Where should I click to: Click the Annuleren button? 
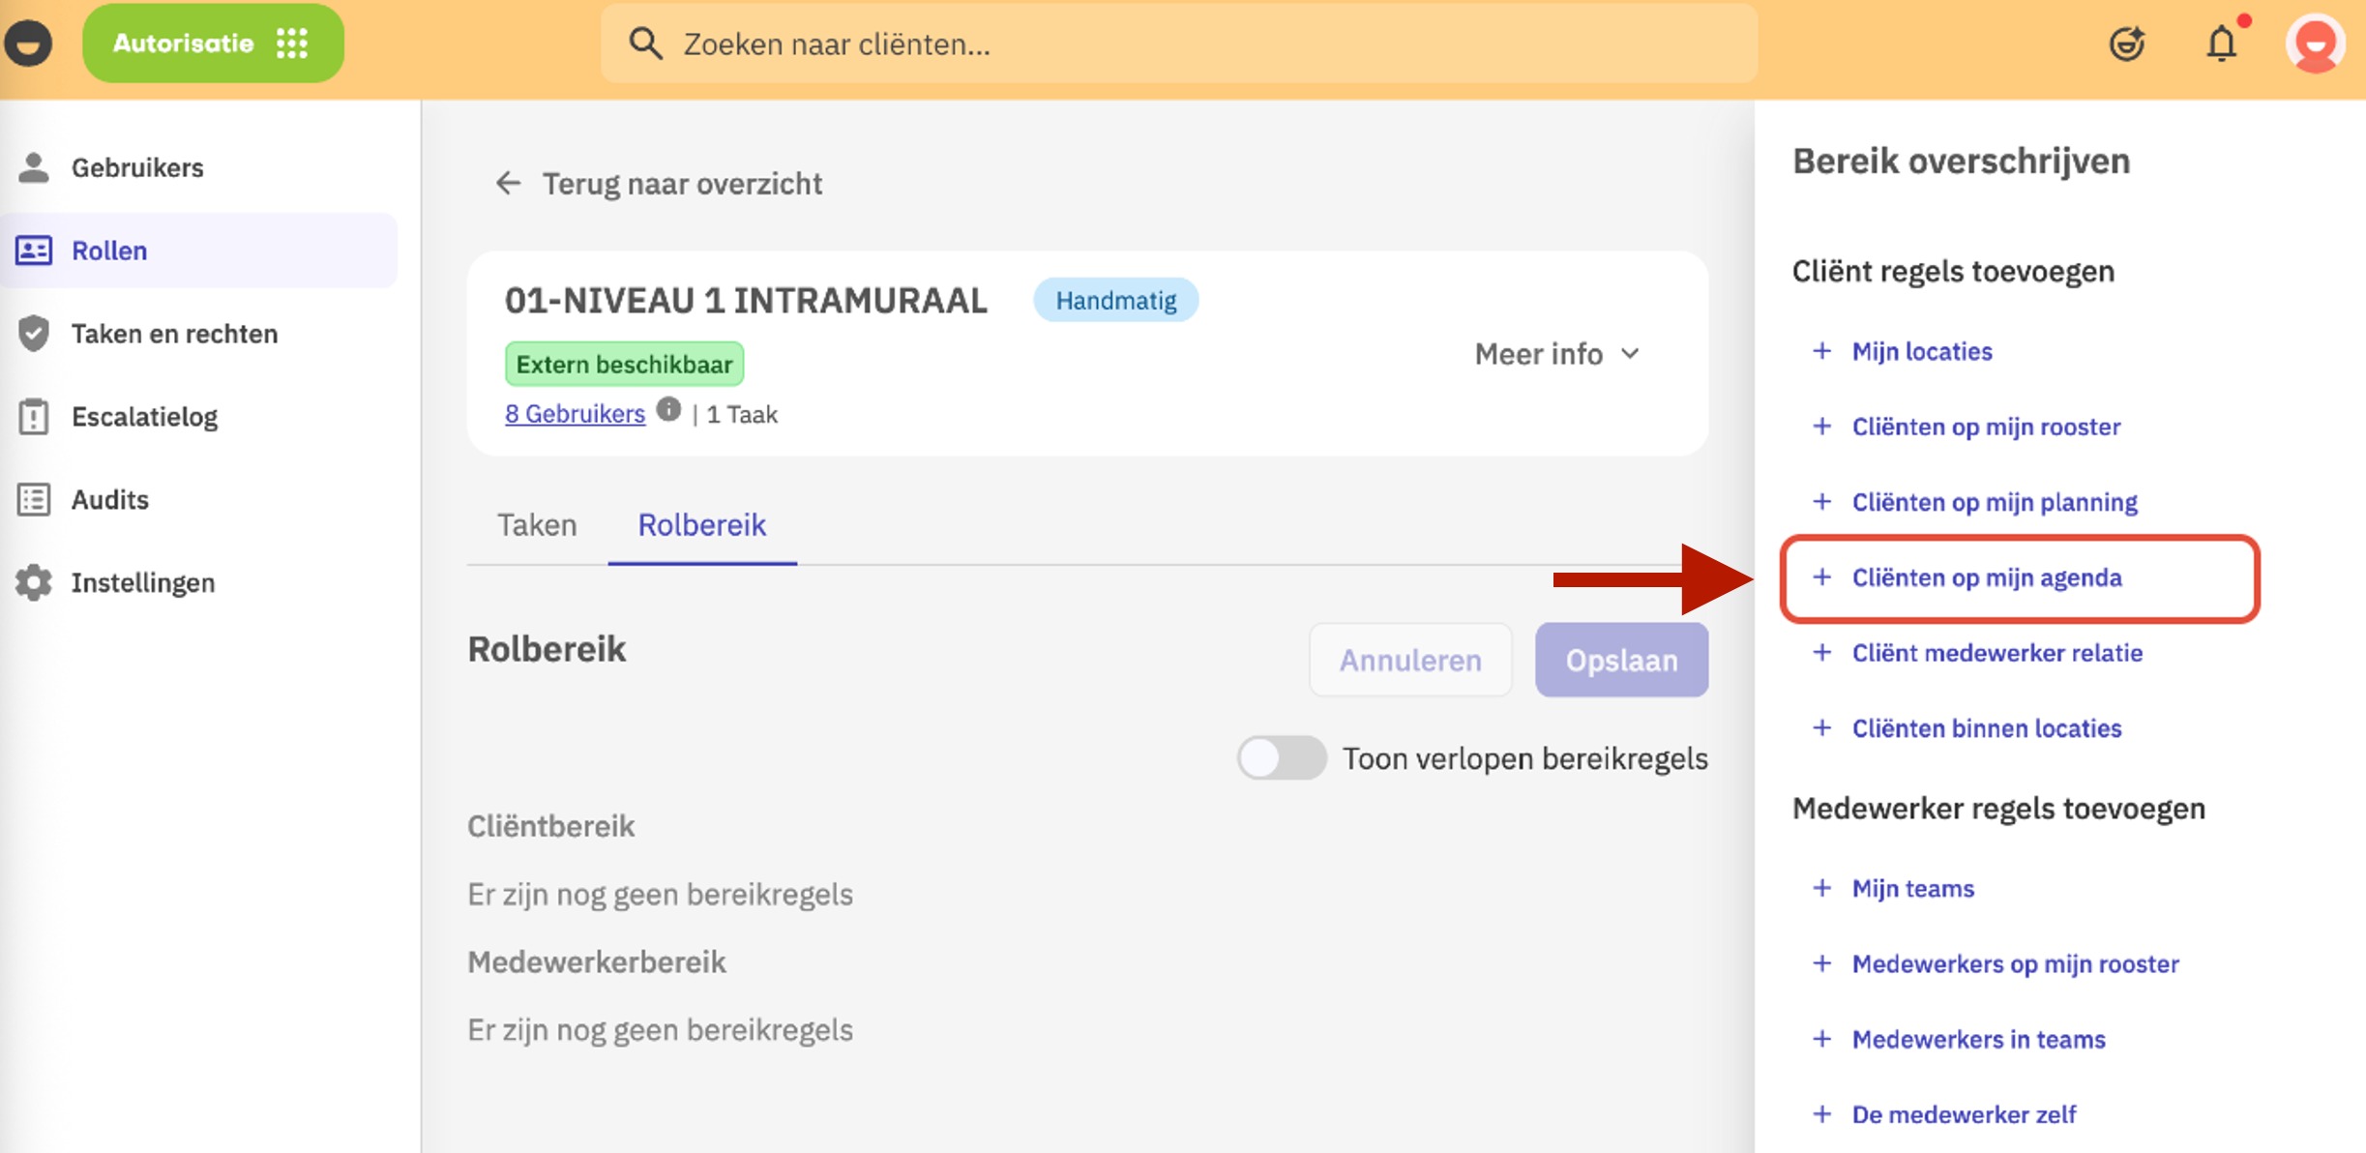tap(1409, 660)
